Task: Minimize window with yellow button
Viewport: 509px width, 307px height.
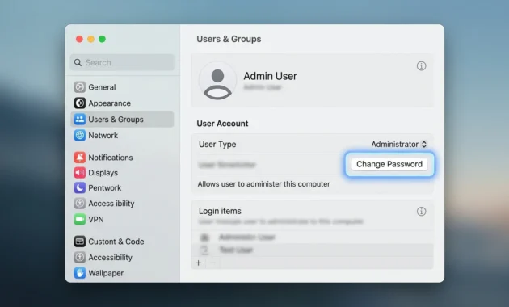Action: click(90, 39)
